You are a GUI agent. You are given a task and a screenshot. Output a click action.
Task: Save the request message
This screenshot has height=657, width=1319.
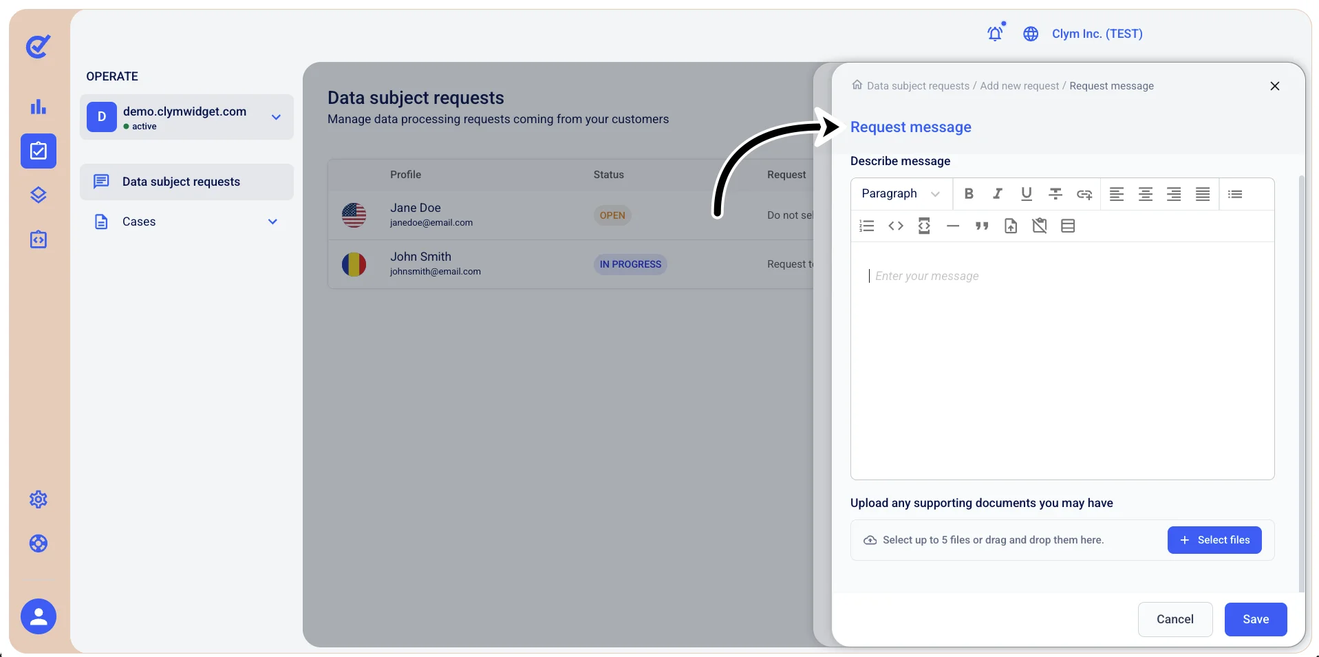[1256, 619]
